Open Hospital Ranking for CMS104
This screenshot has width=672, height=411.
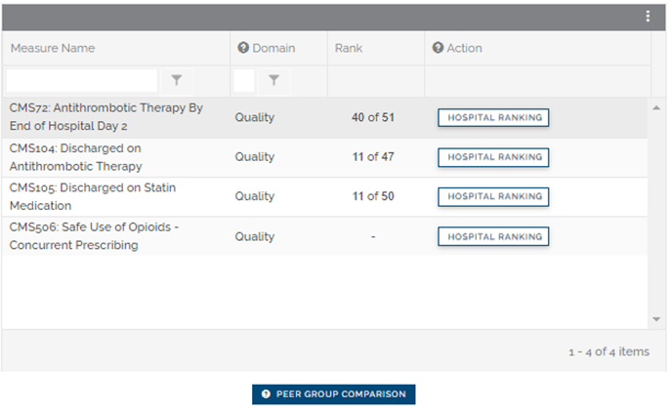[x=493, y=157]
